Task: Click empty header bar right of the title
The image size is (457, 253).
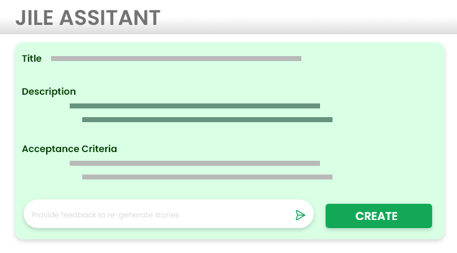Action: click(311, 18)
